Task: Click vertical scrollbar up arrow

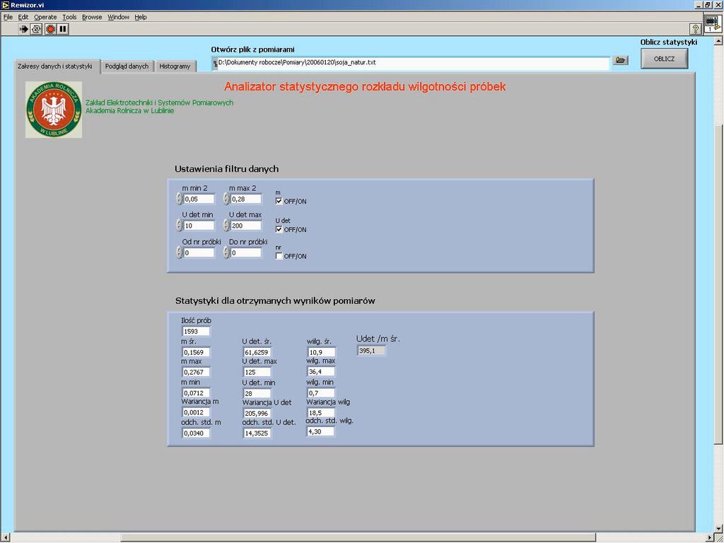Action: (718, 40)
